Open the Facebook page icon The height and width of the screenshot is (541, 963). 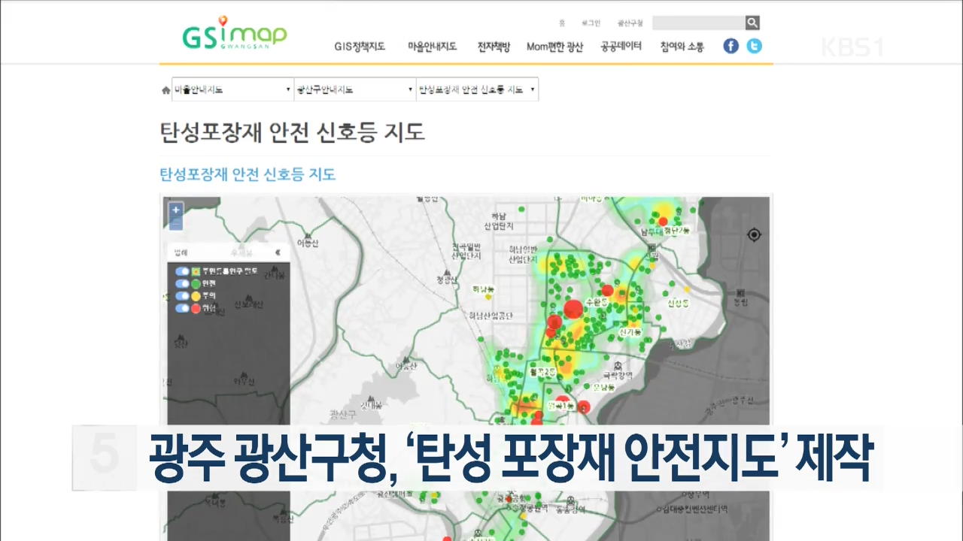[731, 46]
